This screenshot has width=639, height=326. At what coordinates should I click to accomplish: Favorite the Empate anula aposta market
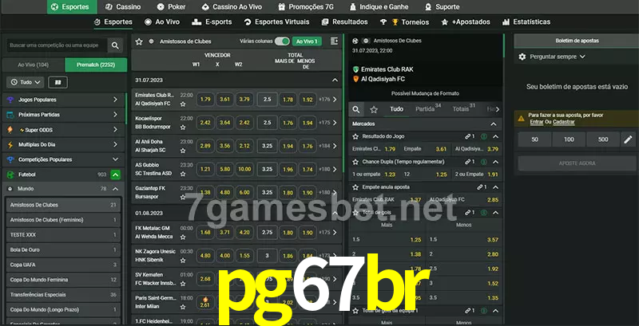(x=355, y=187)
